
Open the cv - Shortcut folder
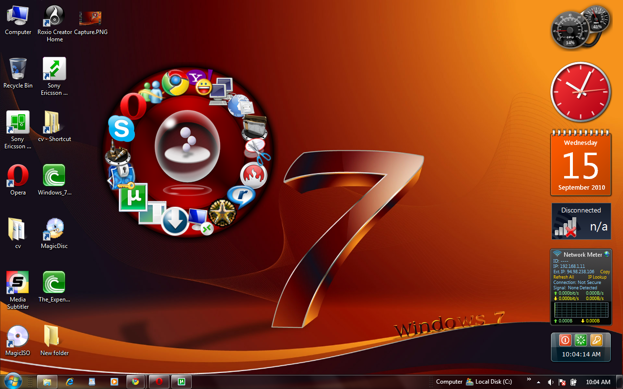[55, 126]
